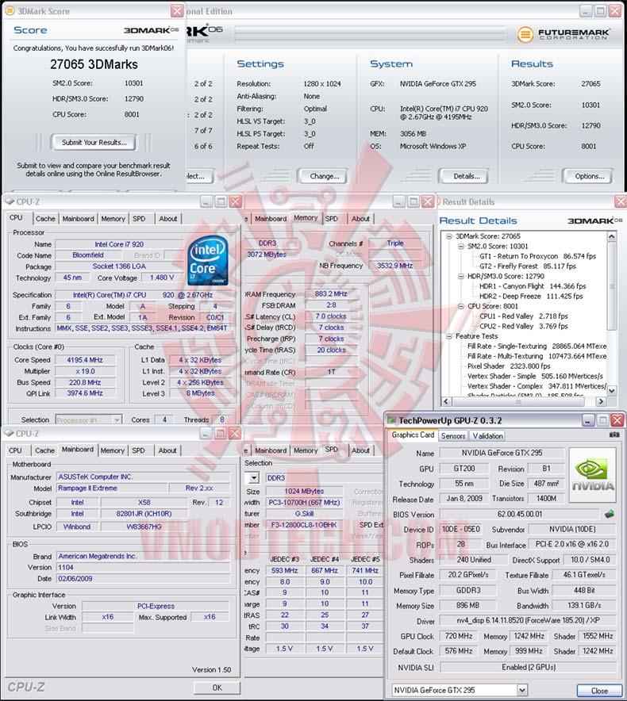Collapse the Feature Tests tree node
The image size is (627, 701).
(x=449, y=336)
